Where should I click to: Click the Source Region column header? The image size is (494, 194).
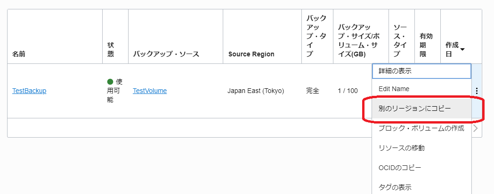(x=251, y=54)
